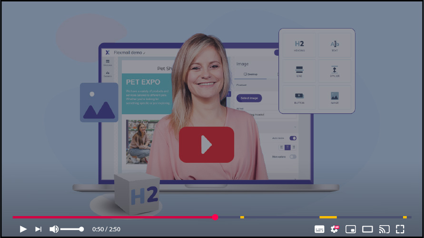Click the H2 cube graphic
This screenshot has height=238, width=424.
coord(137,194)
